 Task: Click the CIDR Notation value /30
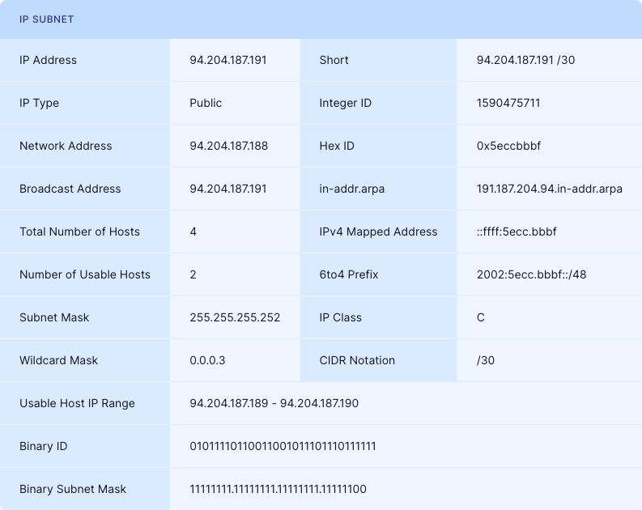click(x=486, y=360)
